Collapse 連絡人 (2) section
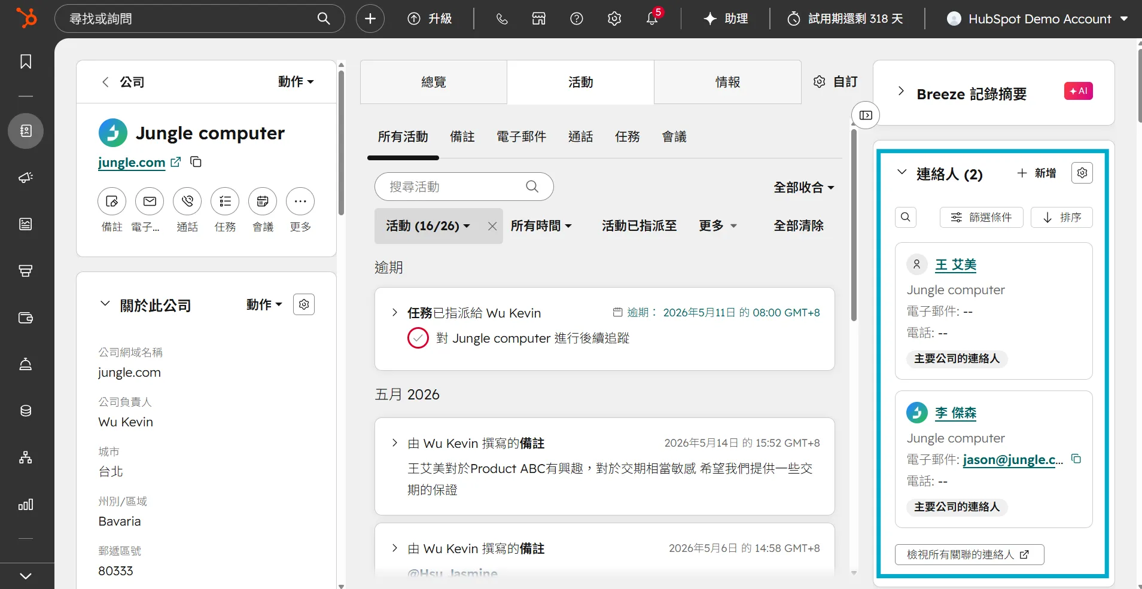 (x=902, y=172)
